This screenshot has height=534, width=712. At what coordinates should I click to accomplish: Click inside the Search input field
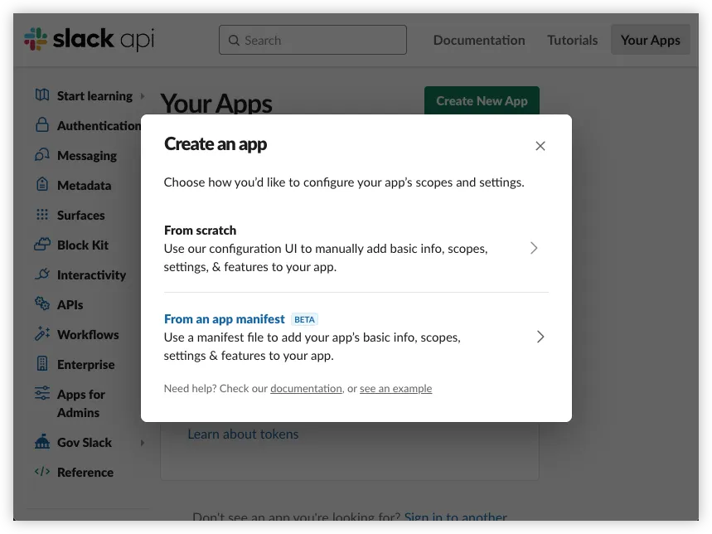coord(312,40)
